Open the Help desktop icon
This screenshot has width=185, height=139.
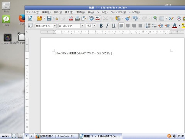6,20
